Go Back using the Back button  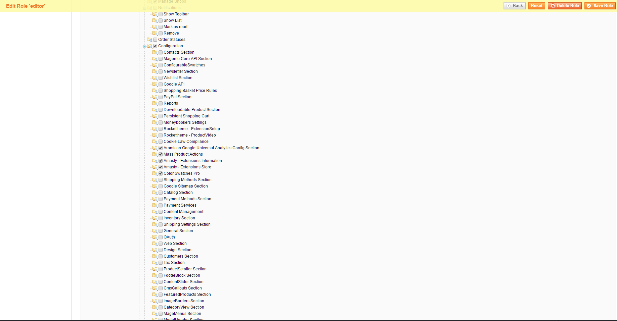515,6
